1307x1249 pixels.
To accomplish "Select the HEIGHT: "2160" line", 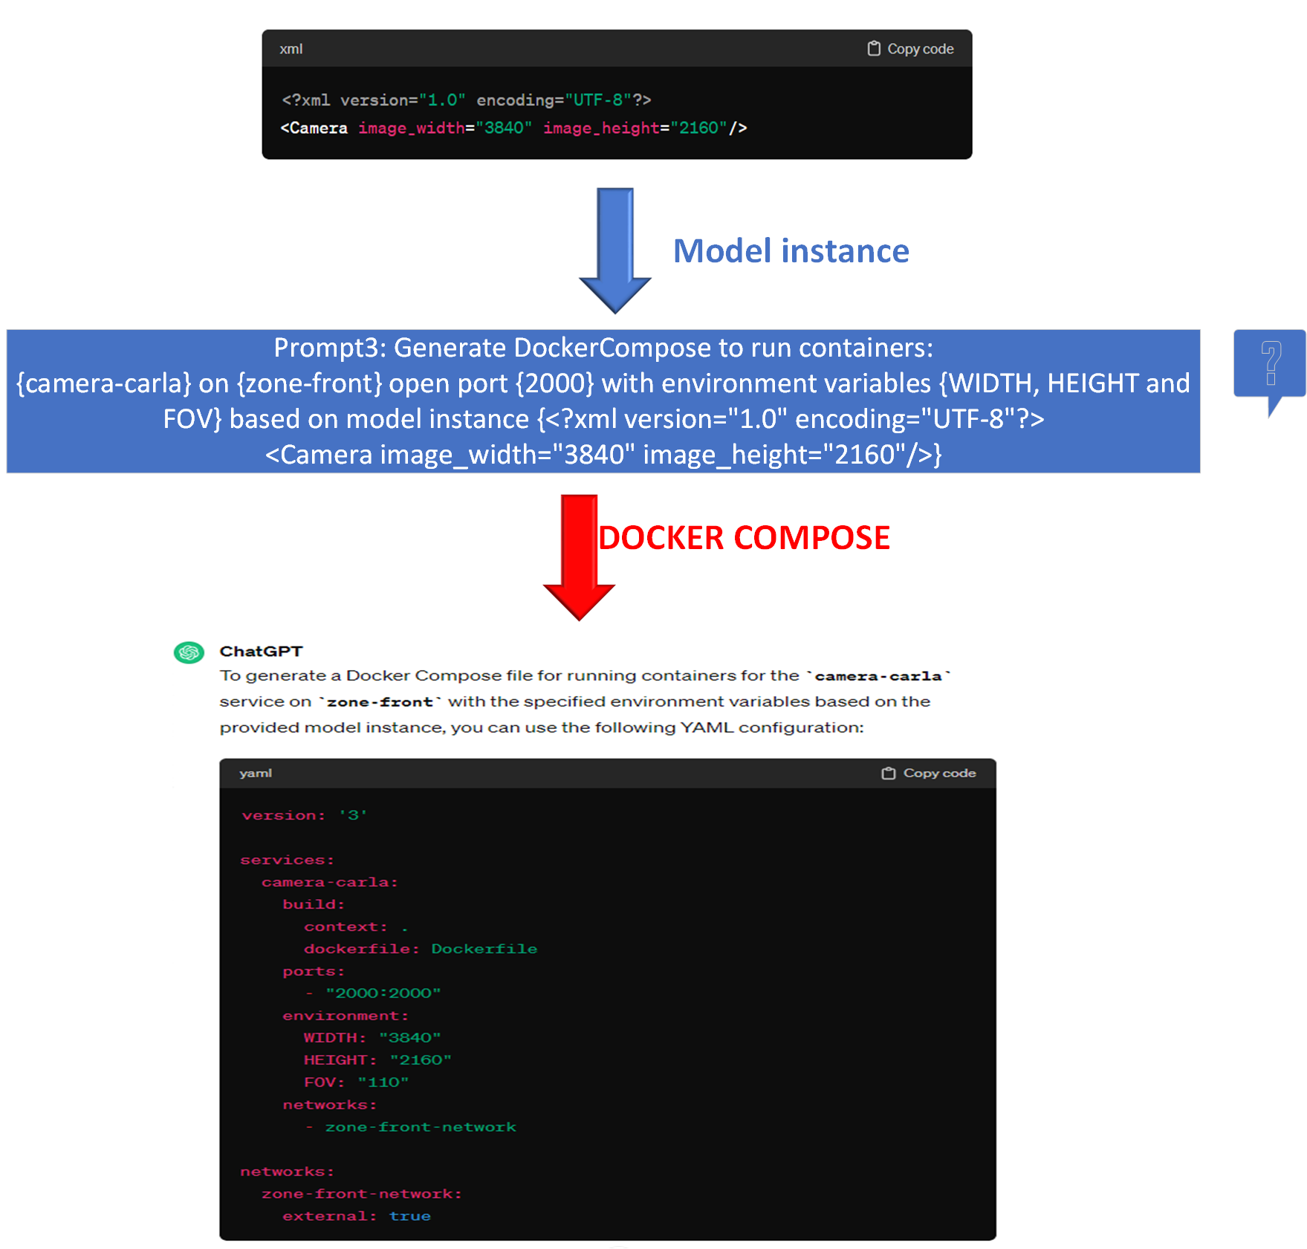I will (377, 1060).
